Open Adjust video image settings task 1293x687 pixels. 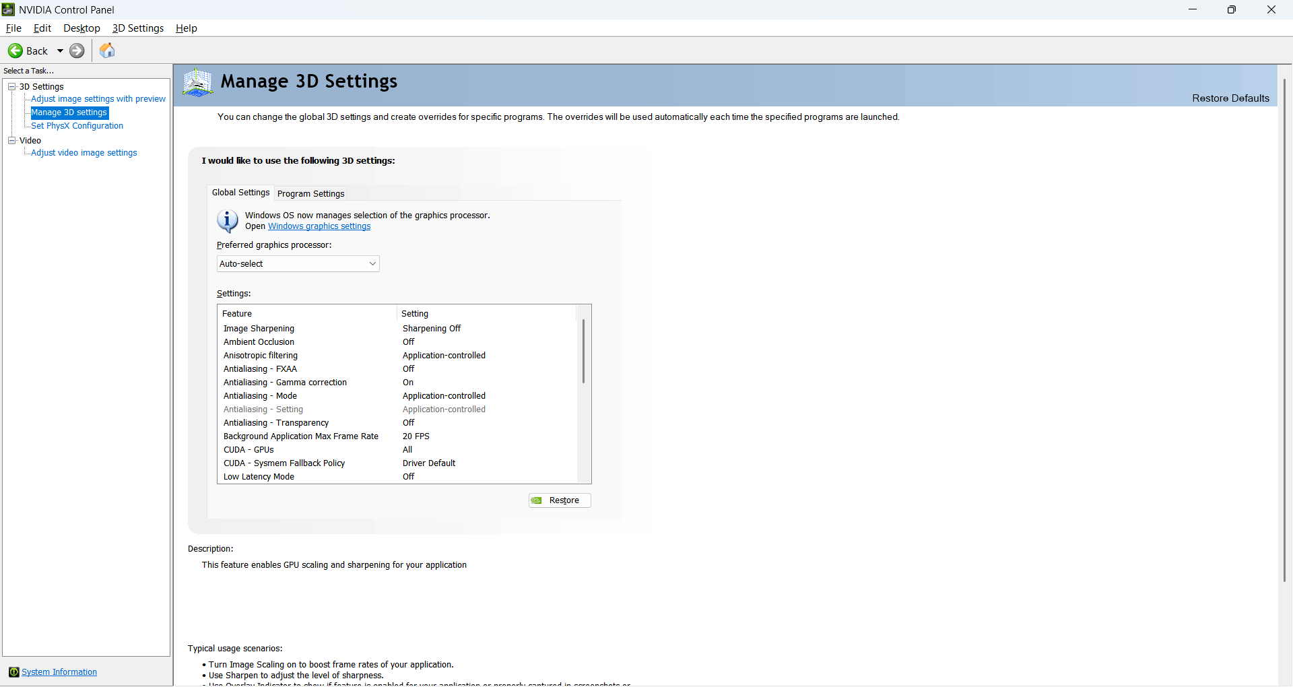coord(84,153)
